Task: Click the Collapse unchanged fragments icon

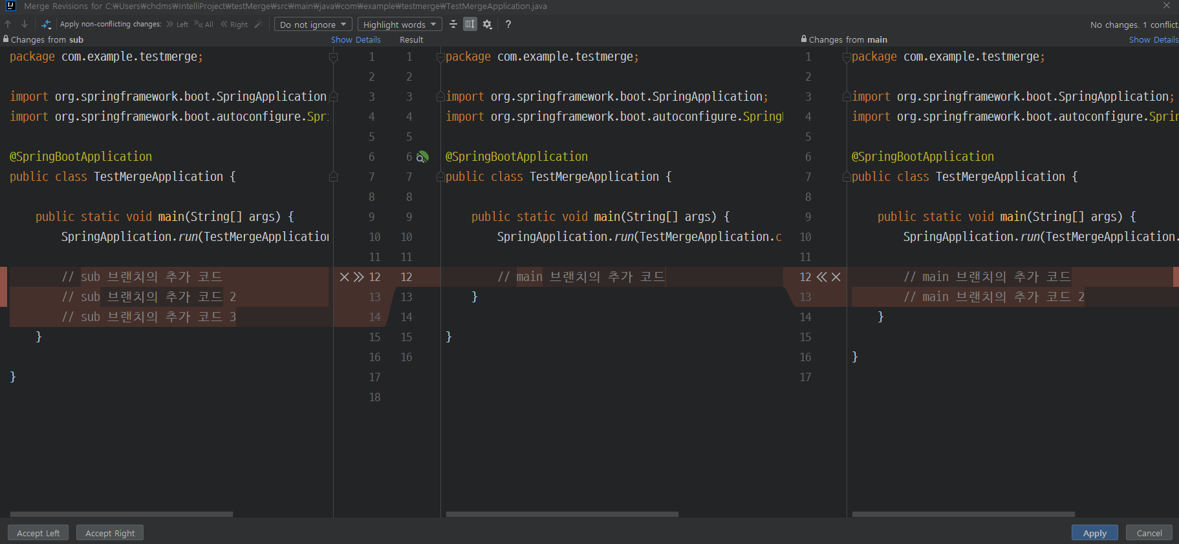Action: pos(453,25)
